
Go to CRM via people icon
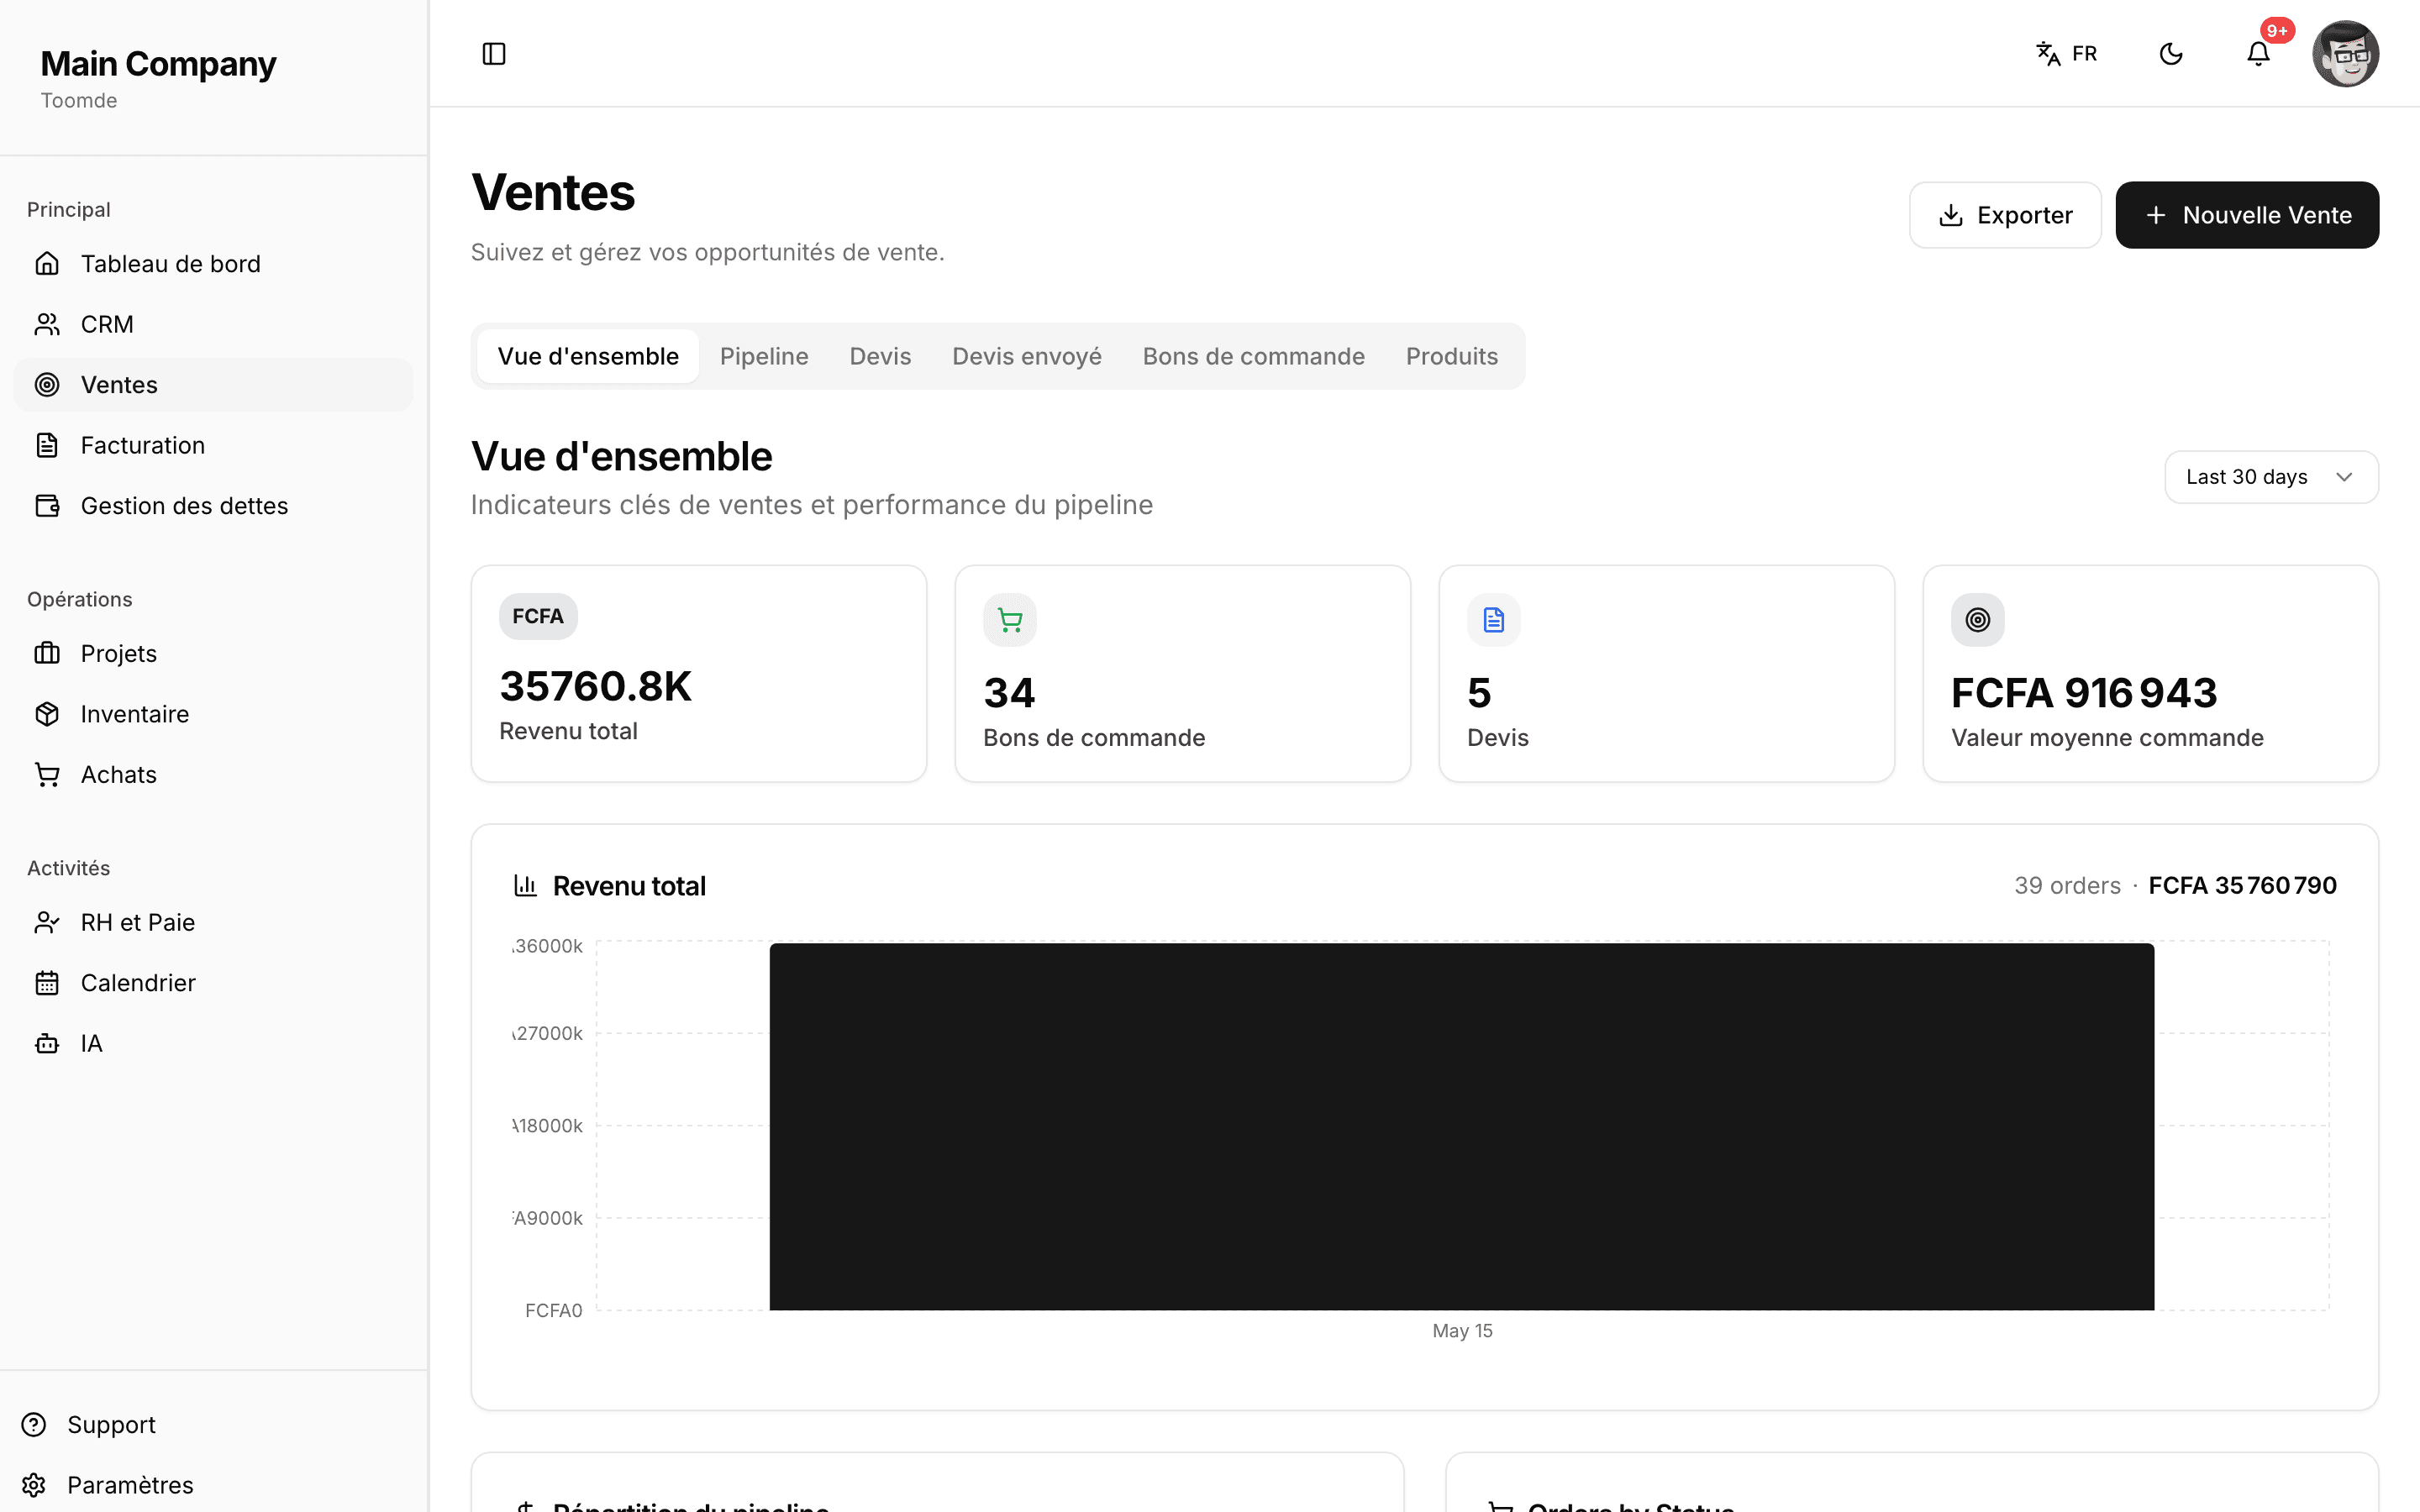coord(47,324)
